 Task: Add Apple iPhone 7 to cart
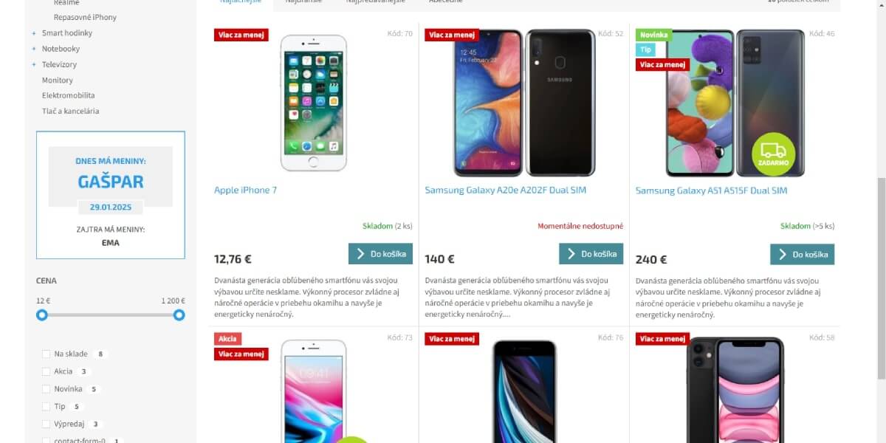(380, 254)
